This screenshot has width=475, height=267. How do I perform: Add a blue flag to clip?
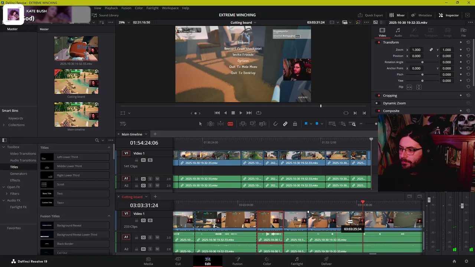tap(306, 124)
